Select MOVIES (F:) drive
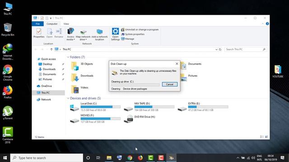Image resolution: width=289 pixels, height=162 pixels. point(95,119)
